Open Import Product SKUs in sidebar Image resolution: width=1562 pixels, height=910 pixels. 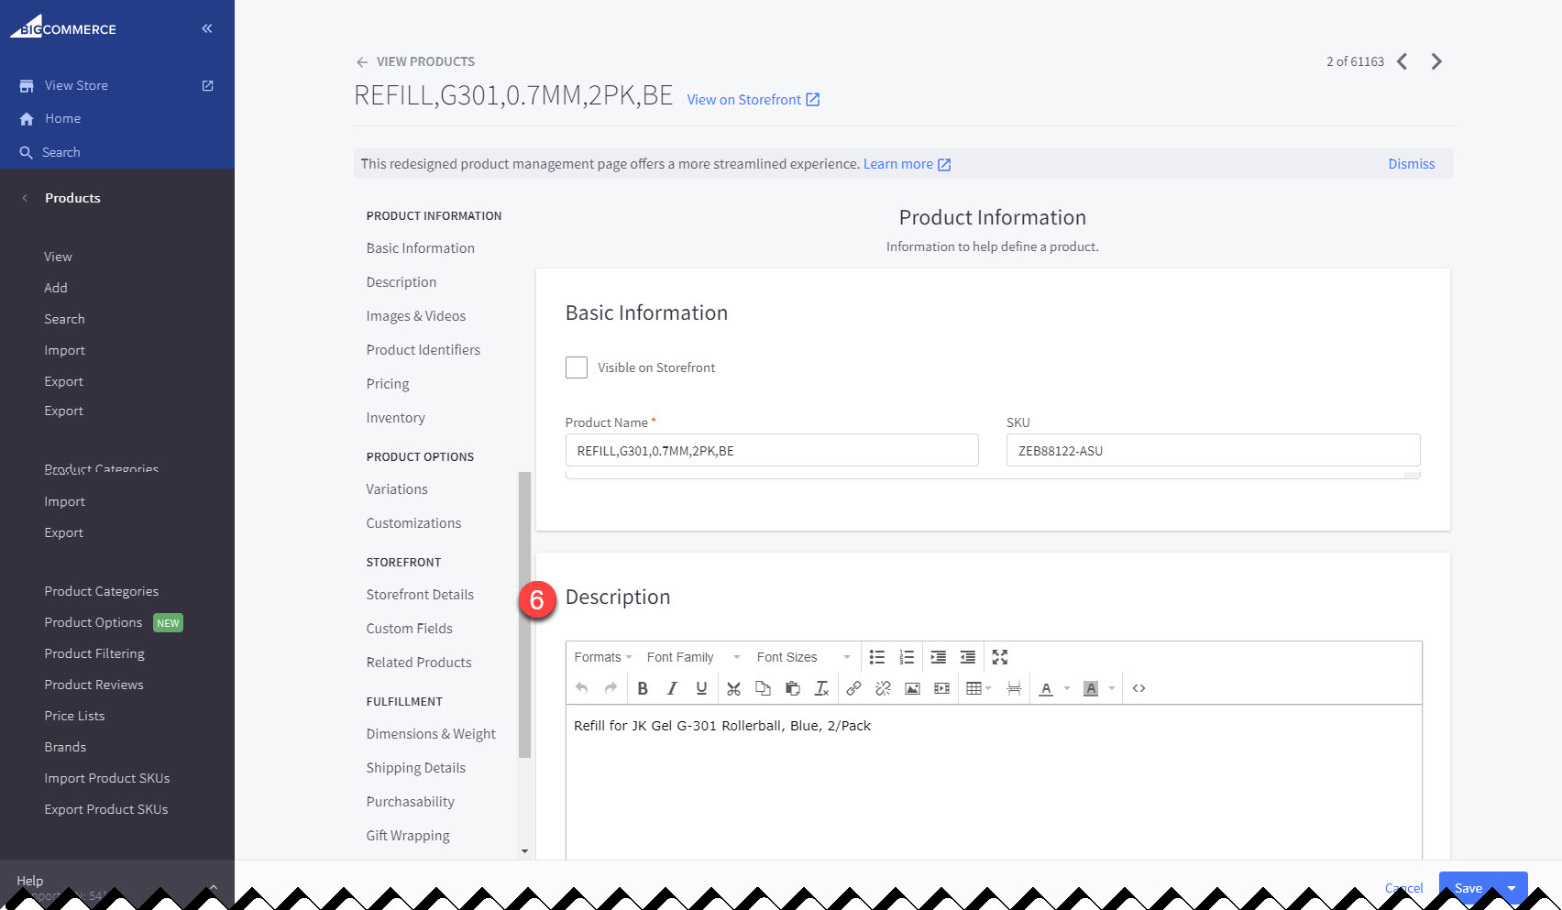click(x=106, y=778)
